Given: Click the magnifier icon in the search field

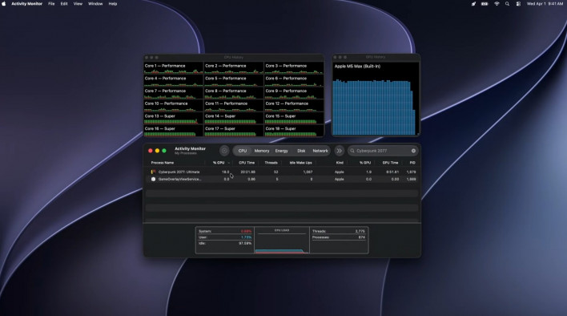Looking at the screenshot, I should pyautogui.click(x=352, y=151).
